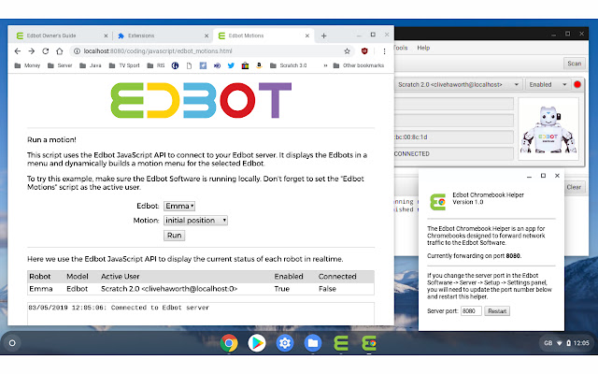Click Scan in the Edbot Software window
The height and width of the screenshot is (374, 598).
[574, 64]
